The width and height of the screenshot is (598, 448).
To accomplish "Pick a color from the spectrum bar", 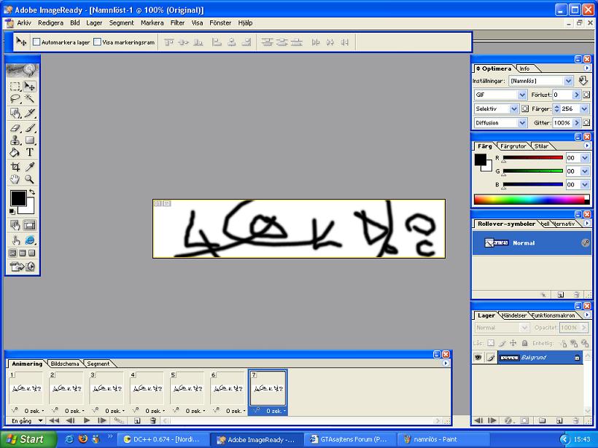I will click(x=531, y=200).
